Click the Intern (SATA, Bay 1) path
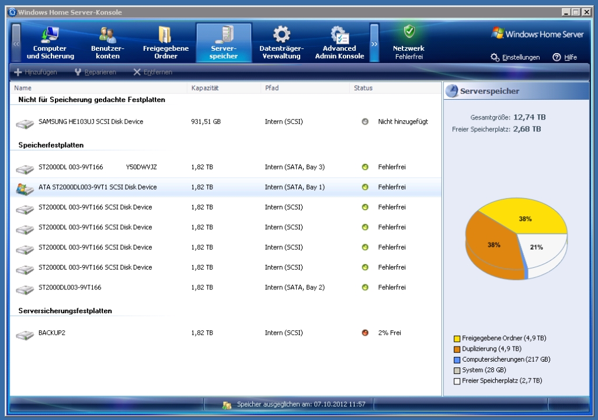This screenshot has width=598, height=420. click(295, 187)
